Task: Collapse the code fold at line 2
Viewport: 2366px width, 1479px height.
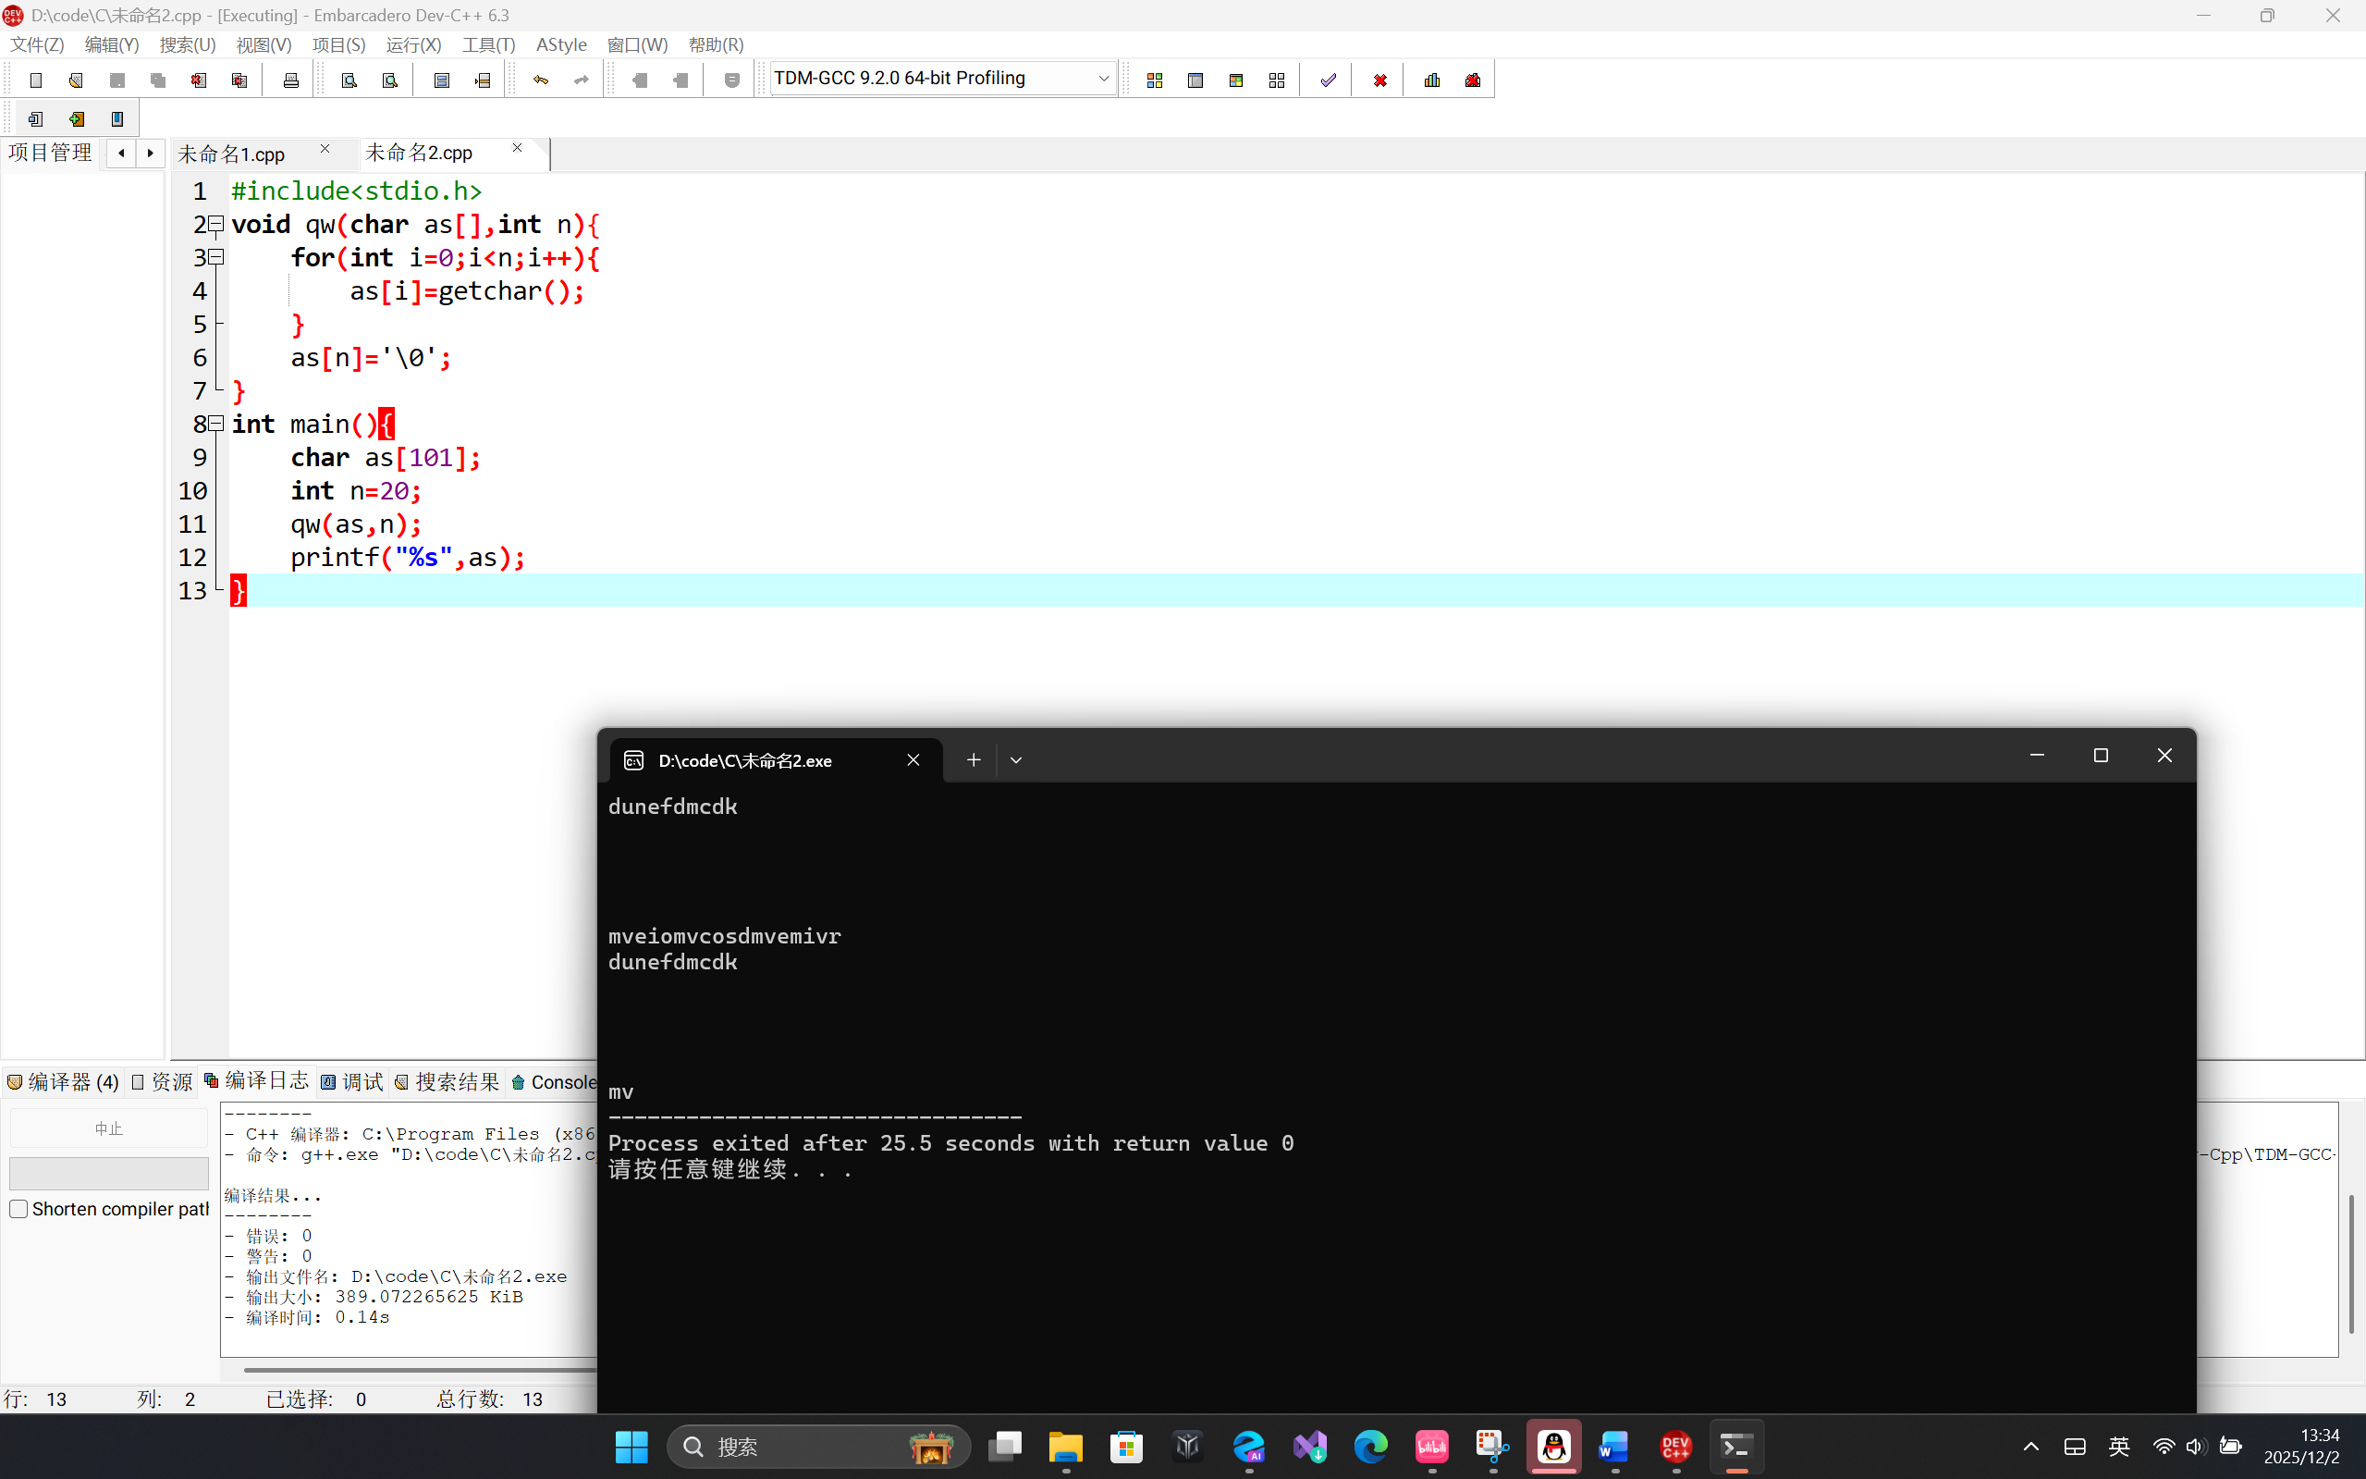Action: [x=217, y=224]
